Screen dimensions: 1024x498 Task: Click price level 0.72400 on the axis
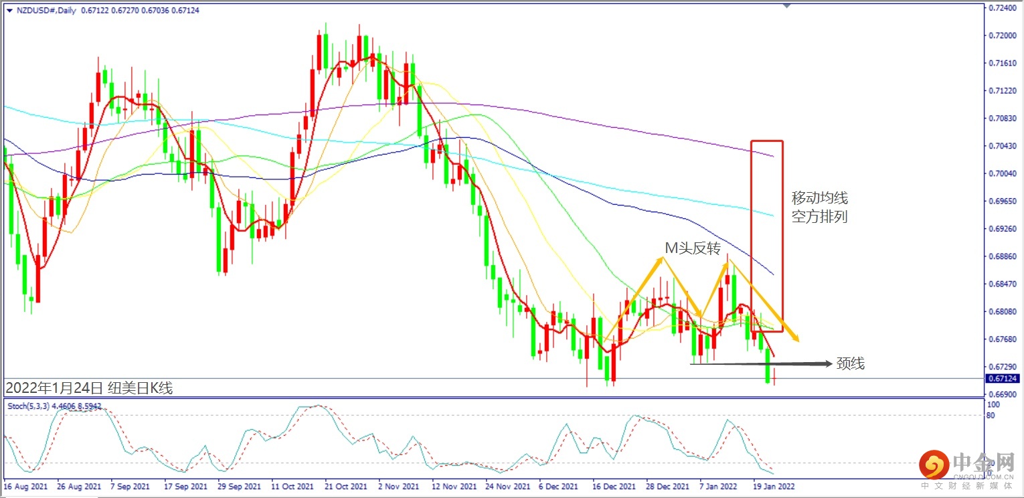point(1002,8)
